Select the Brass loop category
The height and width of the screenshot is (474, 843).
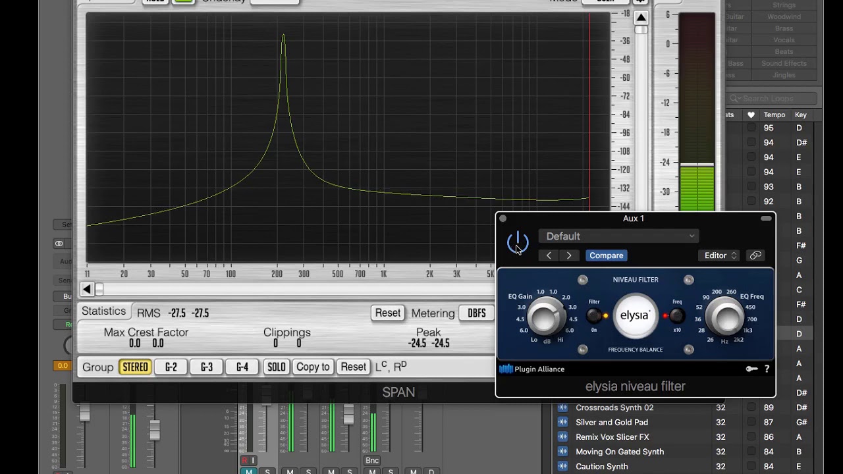click(x=784, y=28)
